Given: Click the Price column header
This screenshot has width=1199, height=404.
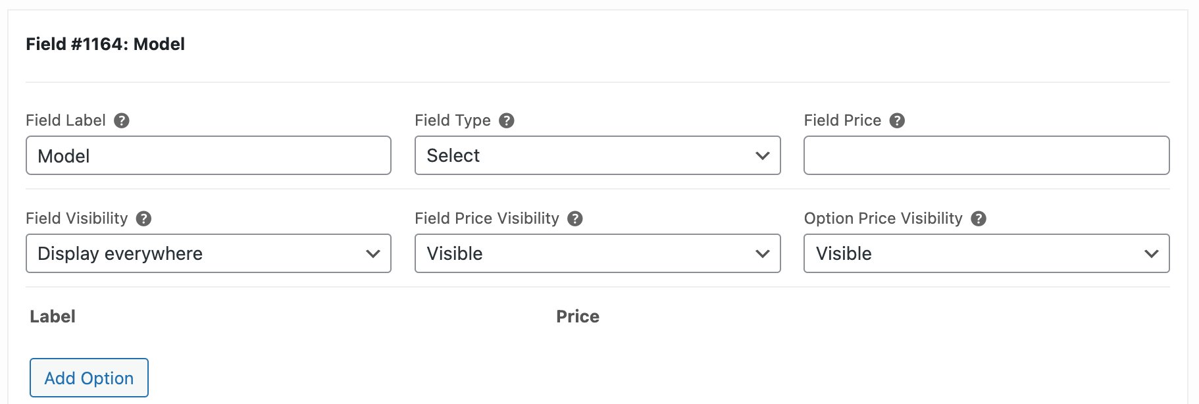Looking at the screenshot, I should [x=577, y=316].
